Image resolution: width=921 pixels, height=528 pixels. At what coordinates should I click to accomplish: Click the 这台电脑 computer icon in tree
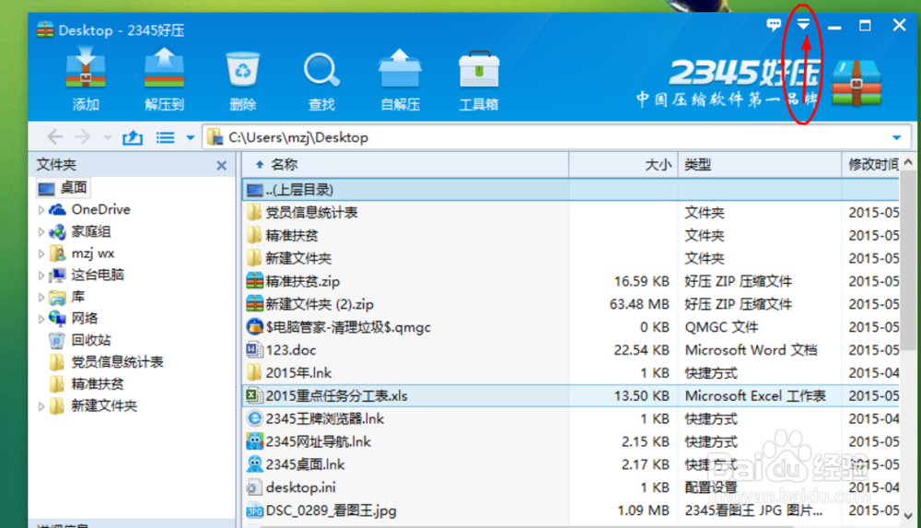[x=57, y=275]
